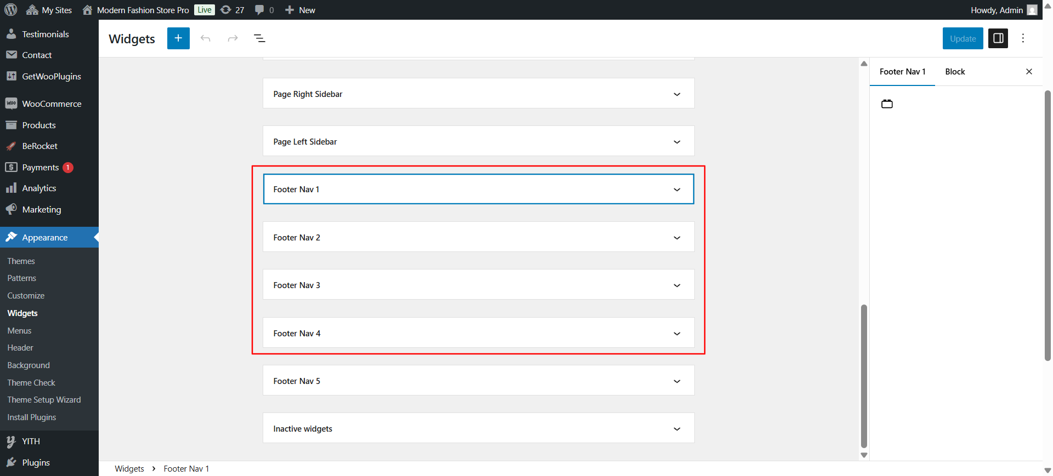Open the List View icon
The image size is (1053, 476).
(259, 38)
